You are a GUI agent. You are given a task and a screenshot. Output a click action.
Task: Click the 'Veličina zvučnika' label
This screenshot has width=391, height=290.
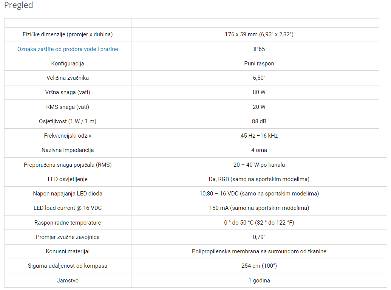coord(68,78)
